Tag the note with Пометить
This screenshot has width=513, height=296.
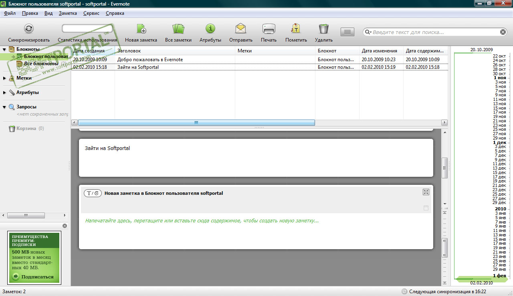(296, 29)
